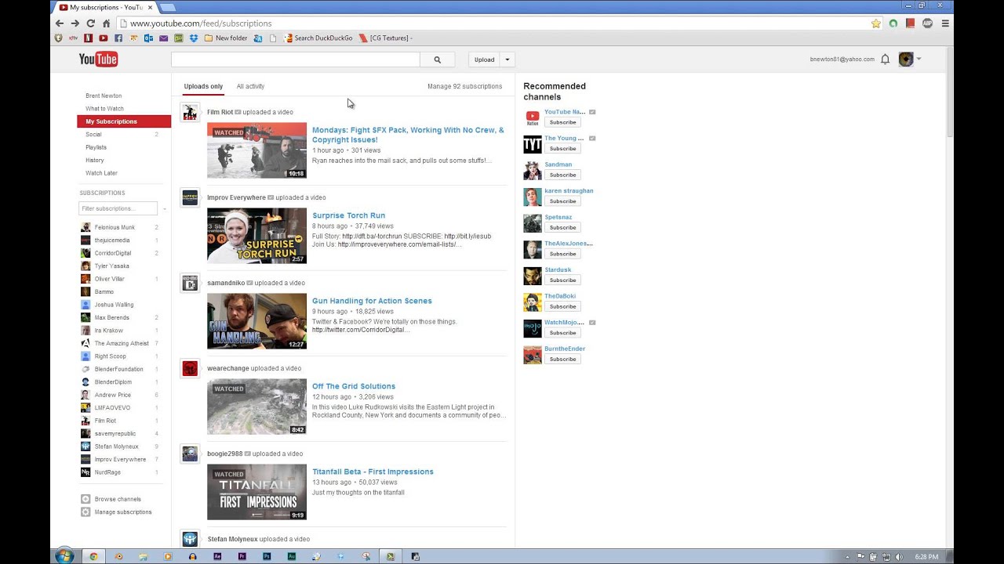
Task: Open Stefan Molyneux subscription in sidebar
Action: point(116,446)
